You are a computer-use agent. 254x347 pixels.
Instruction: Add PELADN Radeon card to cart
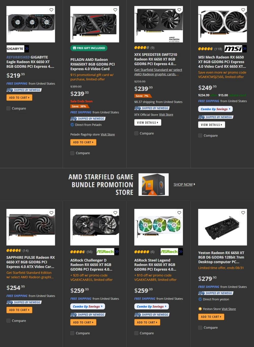pyautogui.click(x=83, y=142)
